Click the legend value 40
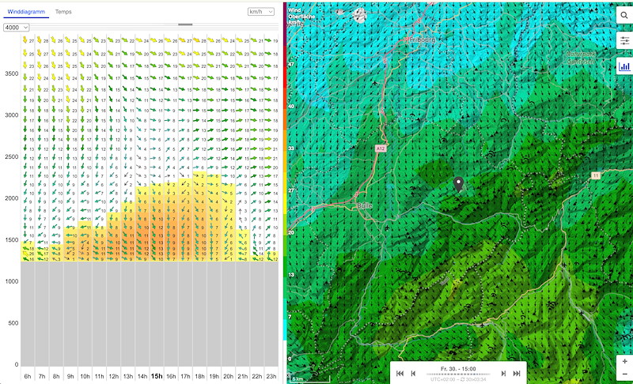Screen dimensions: 633x384 [291, 107]
